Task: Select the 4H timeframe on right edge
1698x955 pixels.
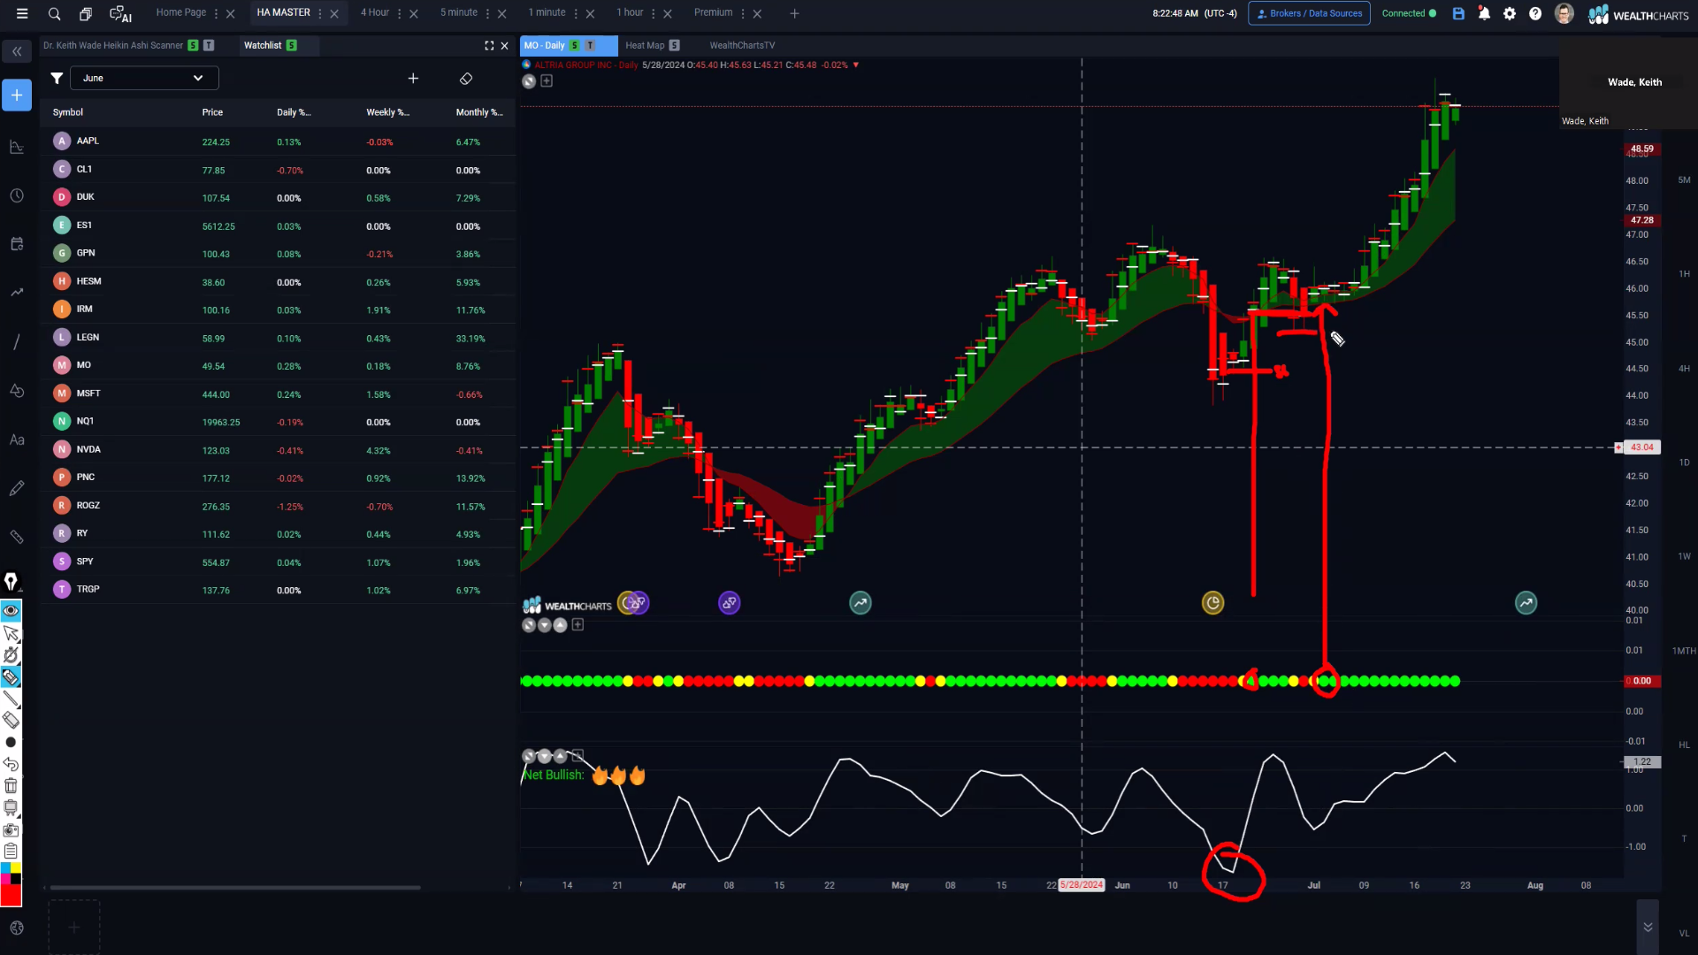Action: (1684, 369)
